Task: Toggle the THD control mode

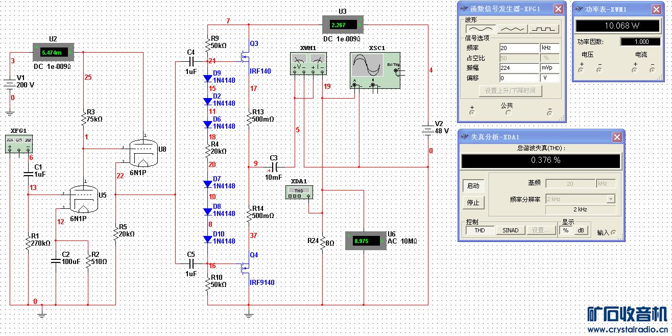Action: point(479,230)
